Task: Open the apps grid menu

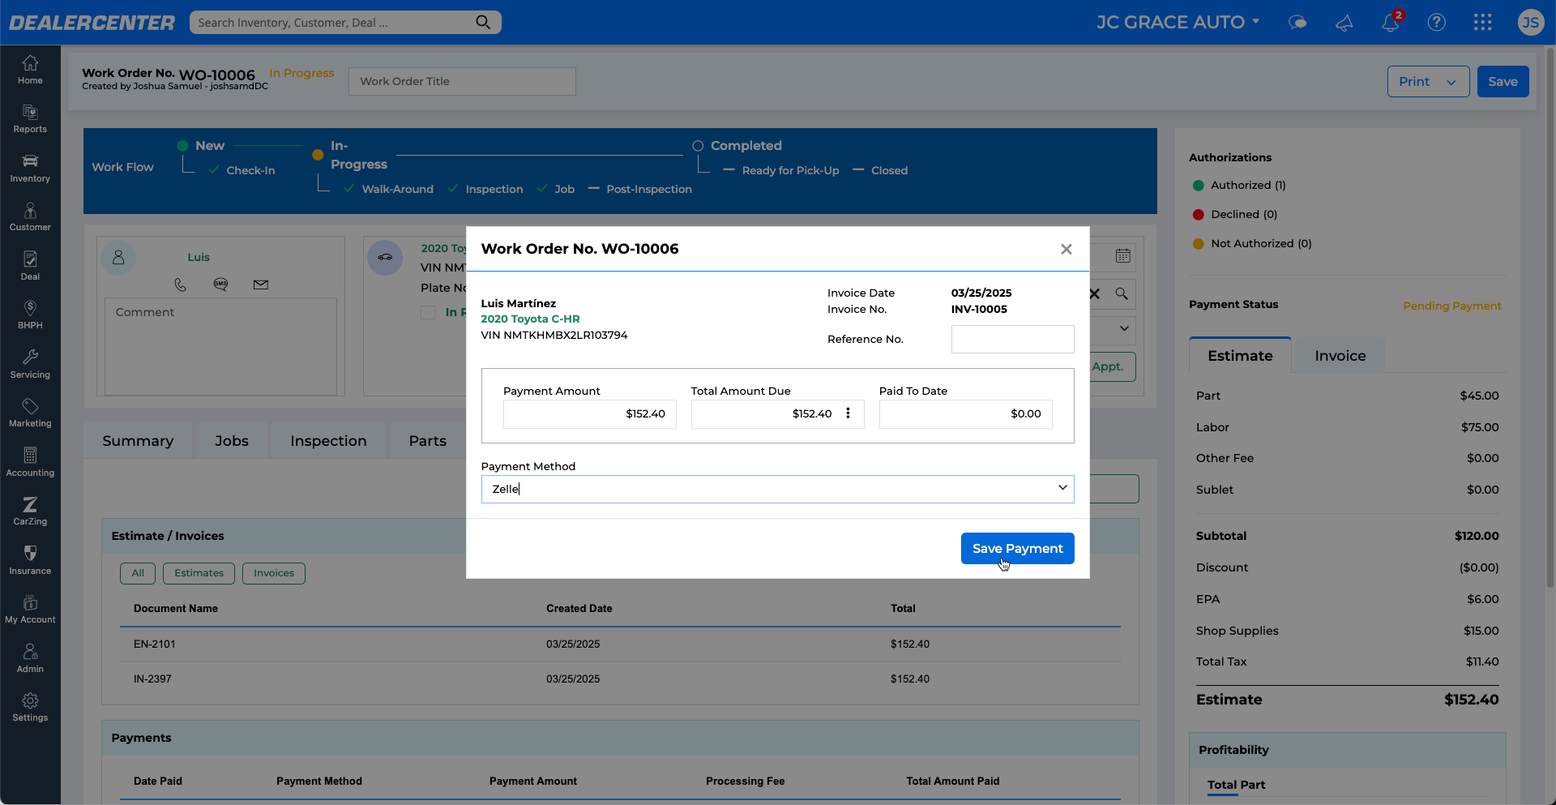Action: pos(1483,23)
